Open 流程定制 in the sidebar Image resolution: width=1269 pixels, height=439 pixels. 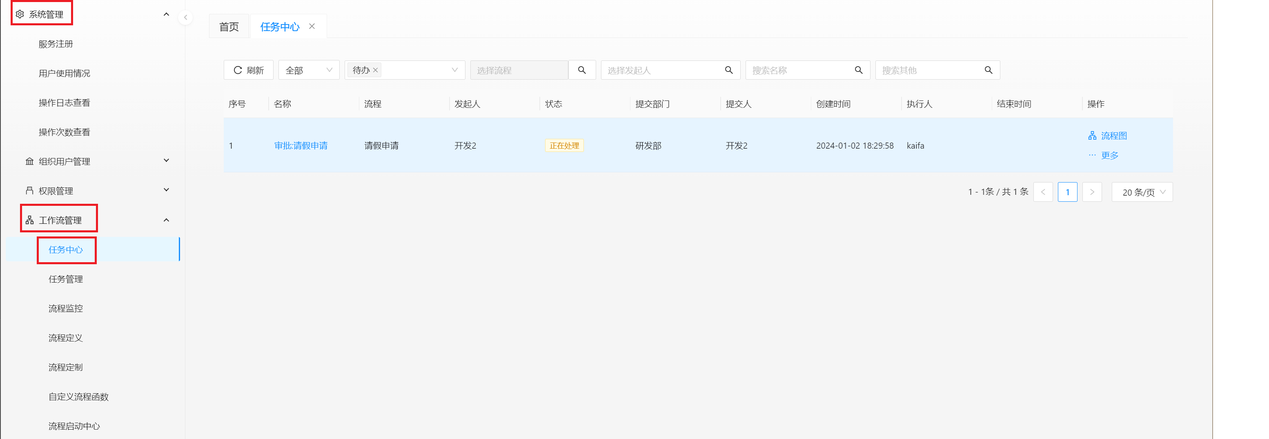point(65,368)
